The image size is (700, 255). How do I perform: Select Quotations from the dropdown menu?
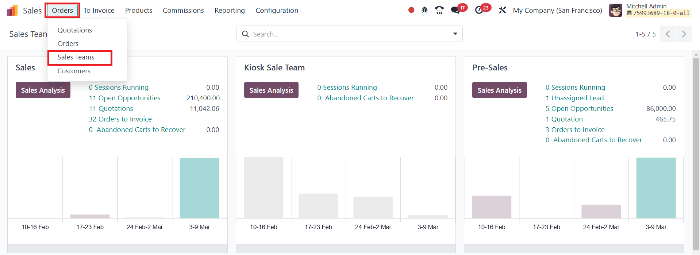pos(75,30)
